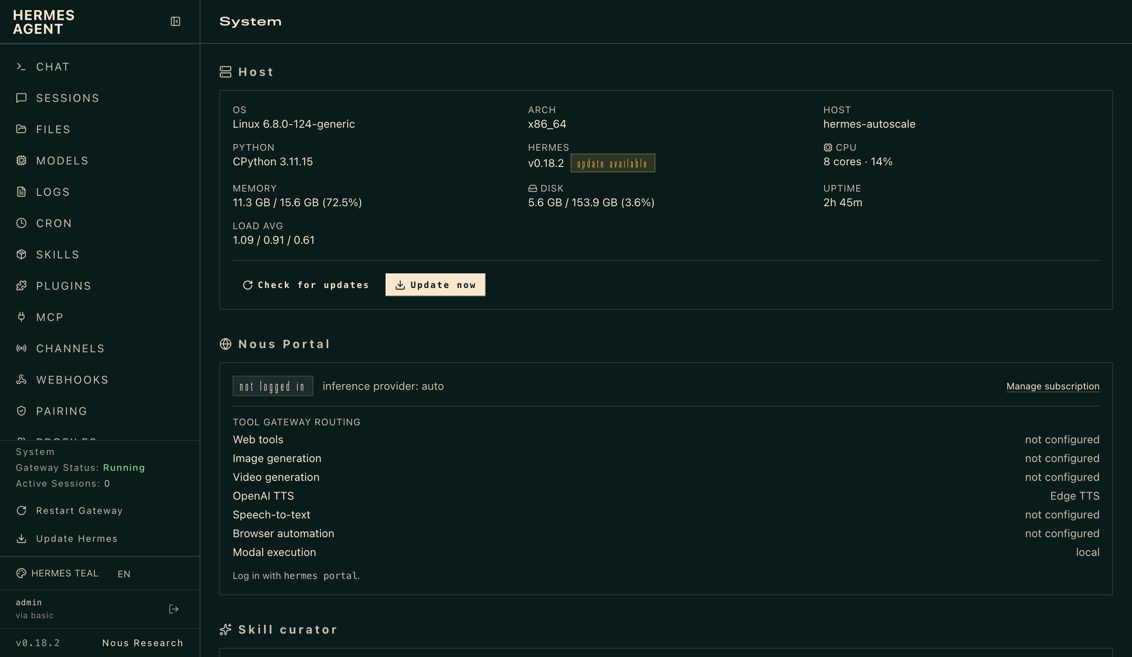Click the Logs document icon

(21, 192)
